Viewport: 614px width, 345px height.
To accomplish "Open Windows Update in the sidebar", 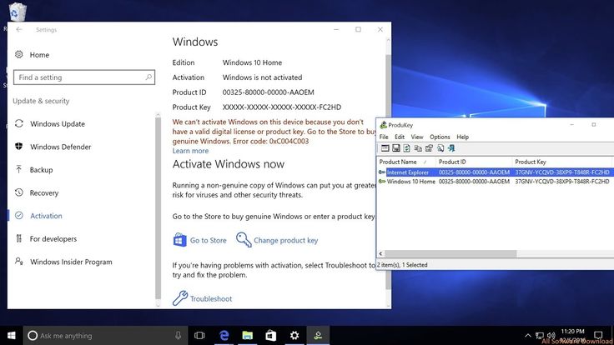I will point(58,123).
